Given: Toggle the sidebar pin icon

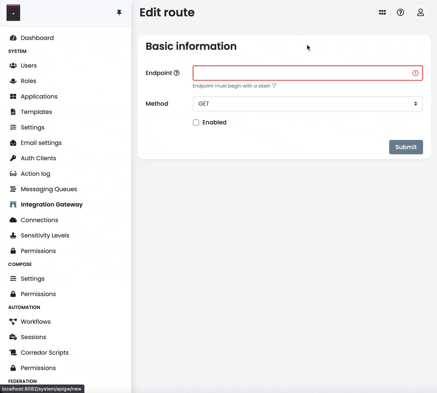Looking at the screenshot, I should (119, 12).
